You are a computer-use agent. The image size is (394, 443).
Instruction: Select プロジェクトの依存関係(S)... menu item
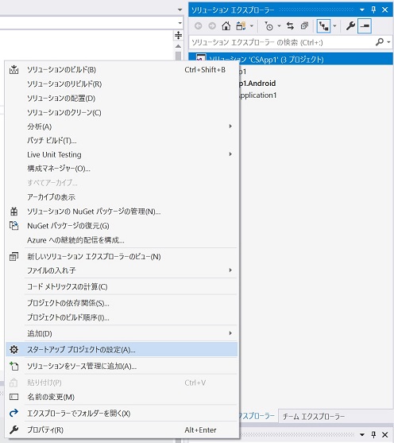coord(122,303)
